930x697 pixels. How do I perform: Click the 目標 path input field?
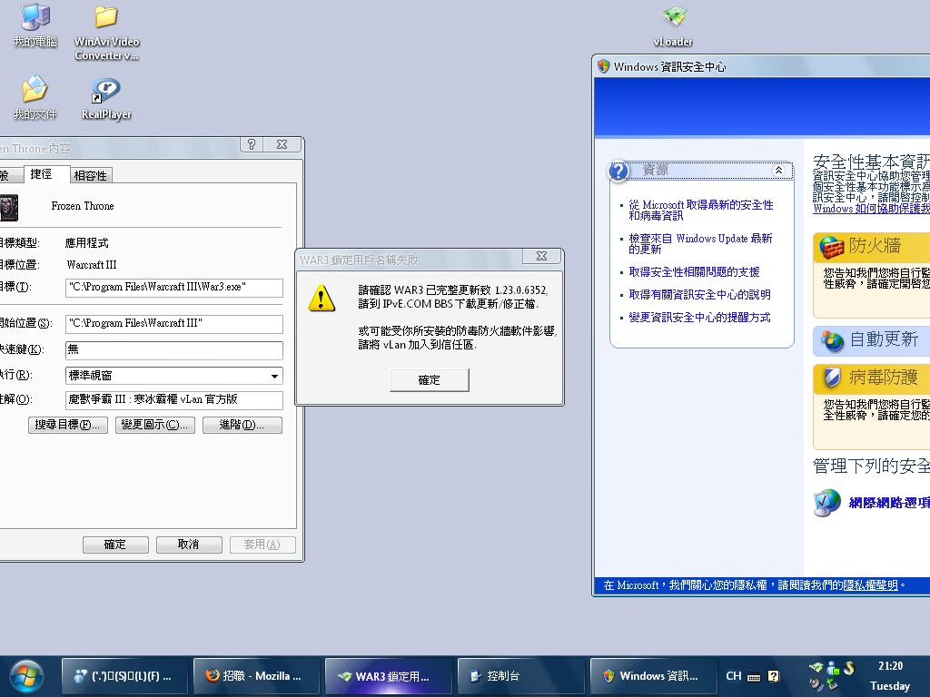(x=173, y=288)
